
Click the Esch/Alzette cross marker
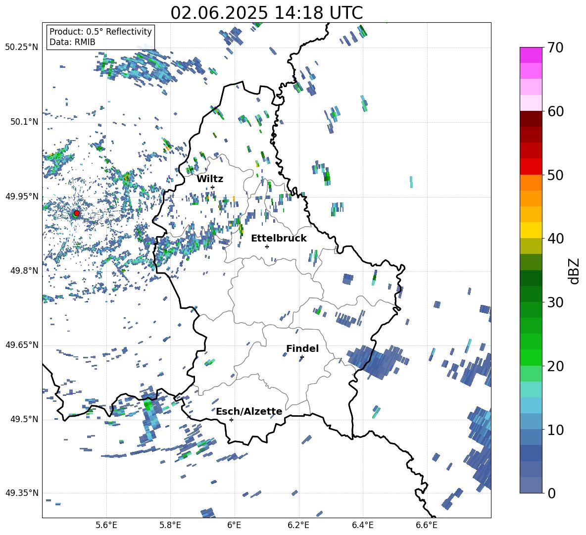coord(231,420)
